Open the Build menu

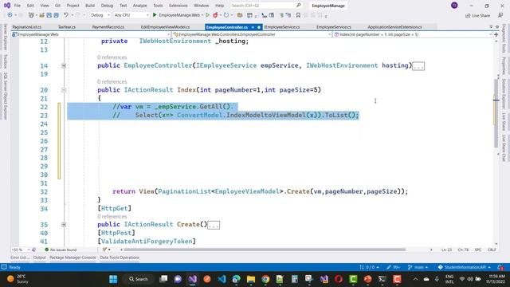tap(90, 6)
